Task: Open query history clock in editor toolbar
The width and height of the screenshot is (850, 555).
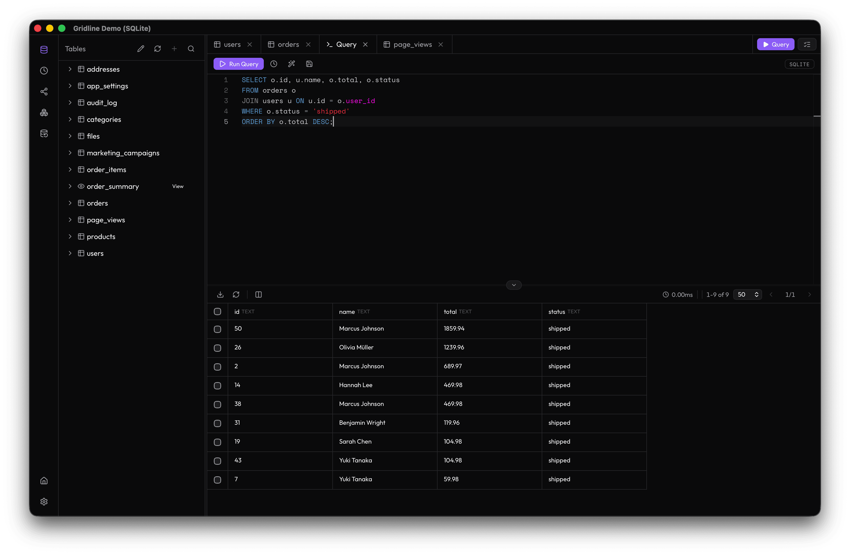Action: pos(273,64)
